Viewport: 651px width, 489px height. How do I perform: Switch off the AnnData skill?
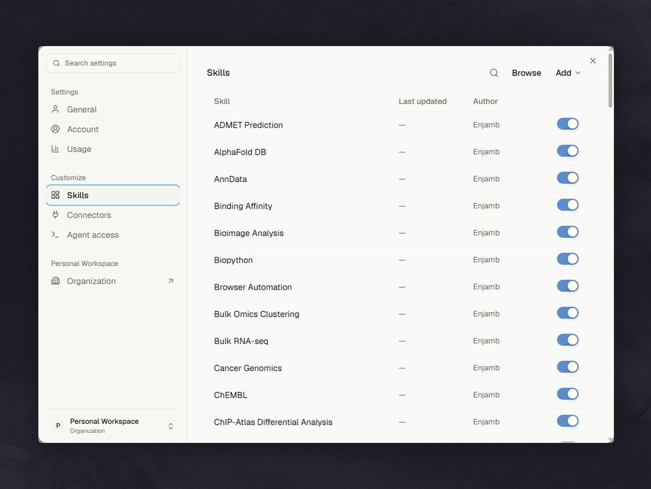point(568,178)
